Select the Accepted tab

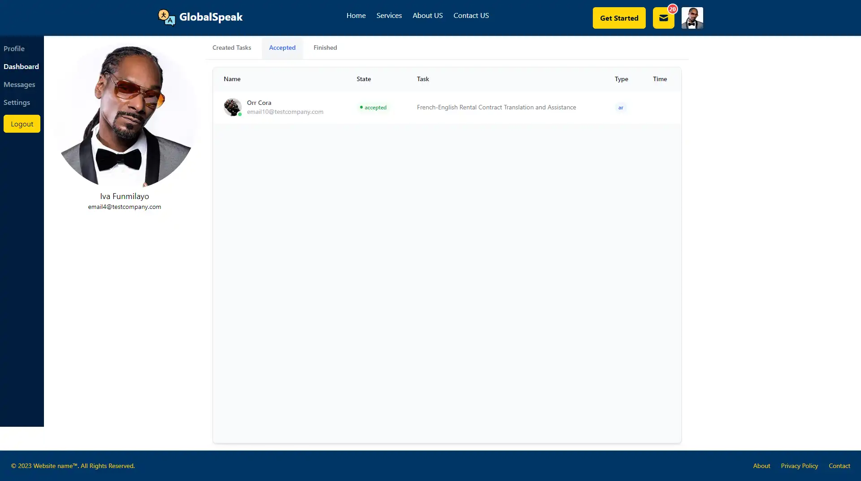282,48
